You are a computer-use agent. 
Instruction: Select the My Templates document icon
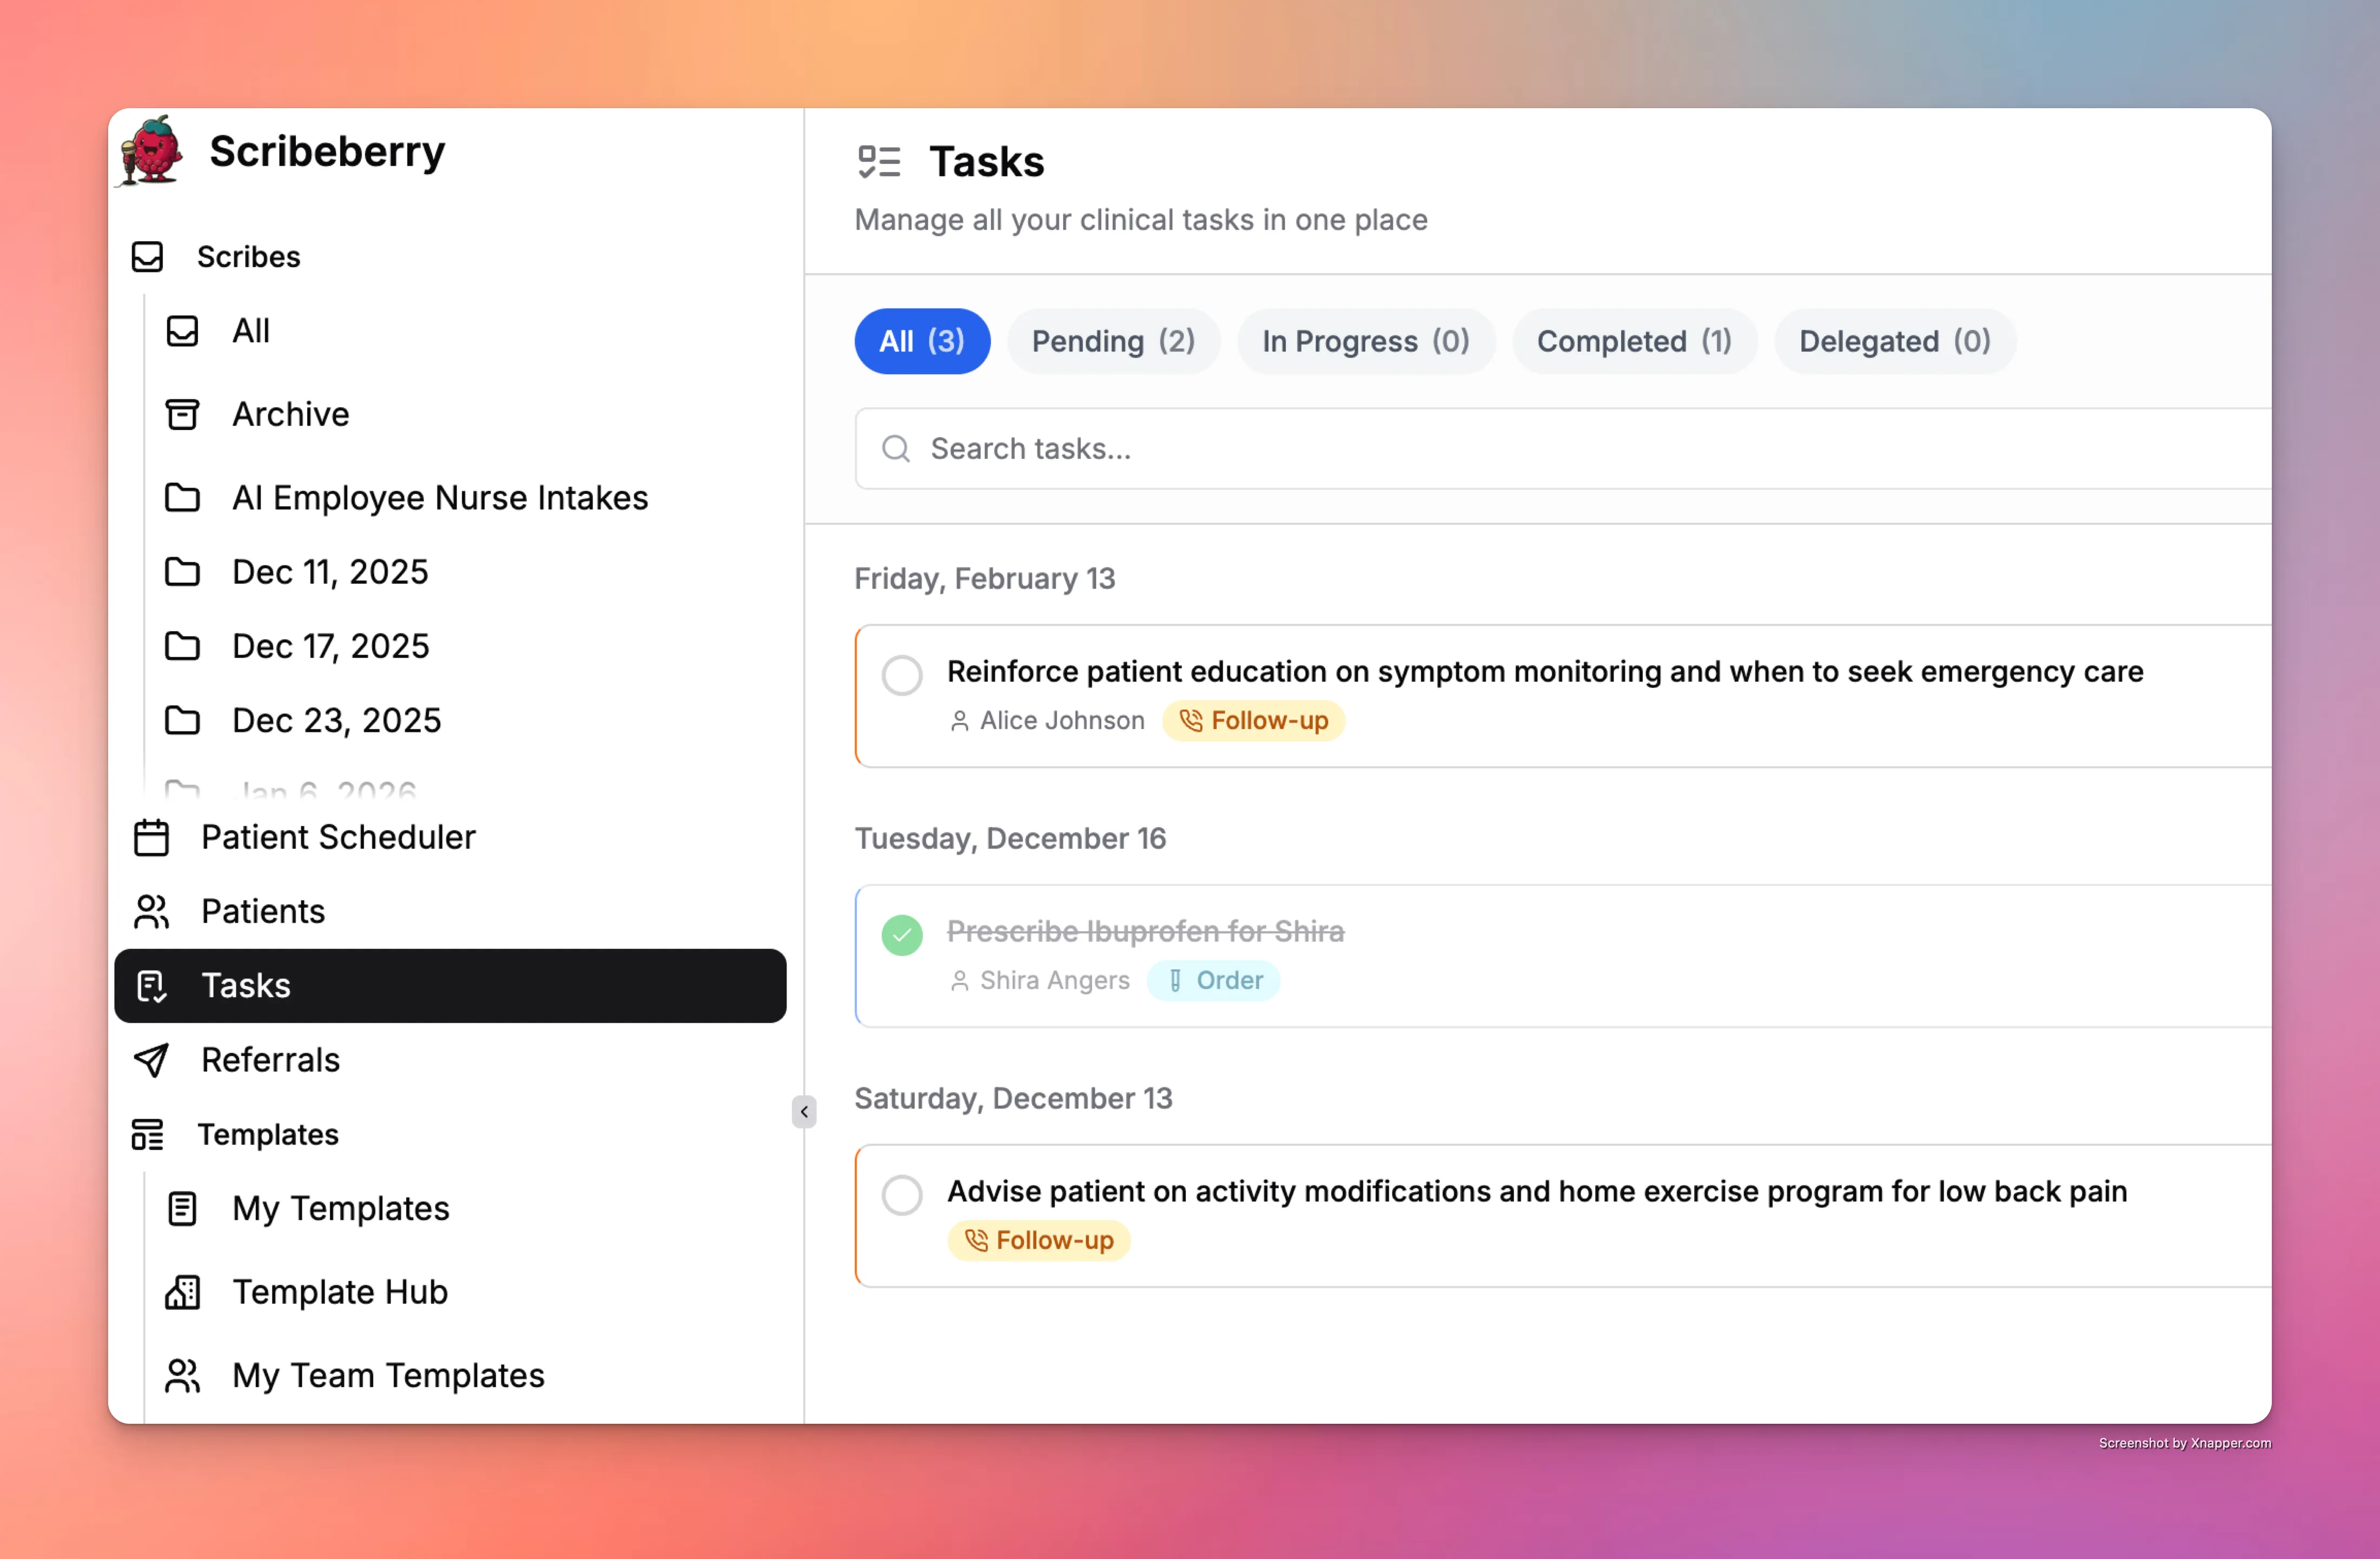(x=183, y=1208)
